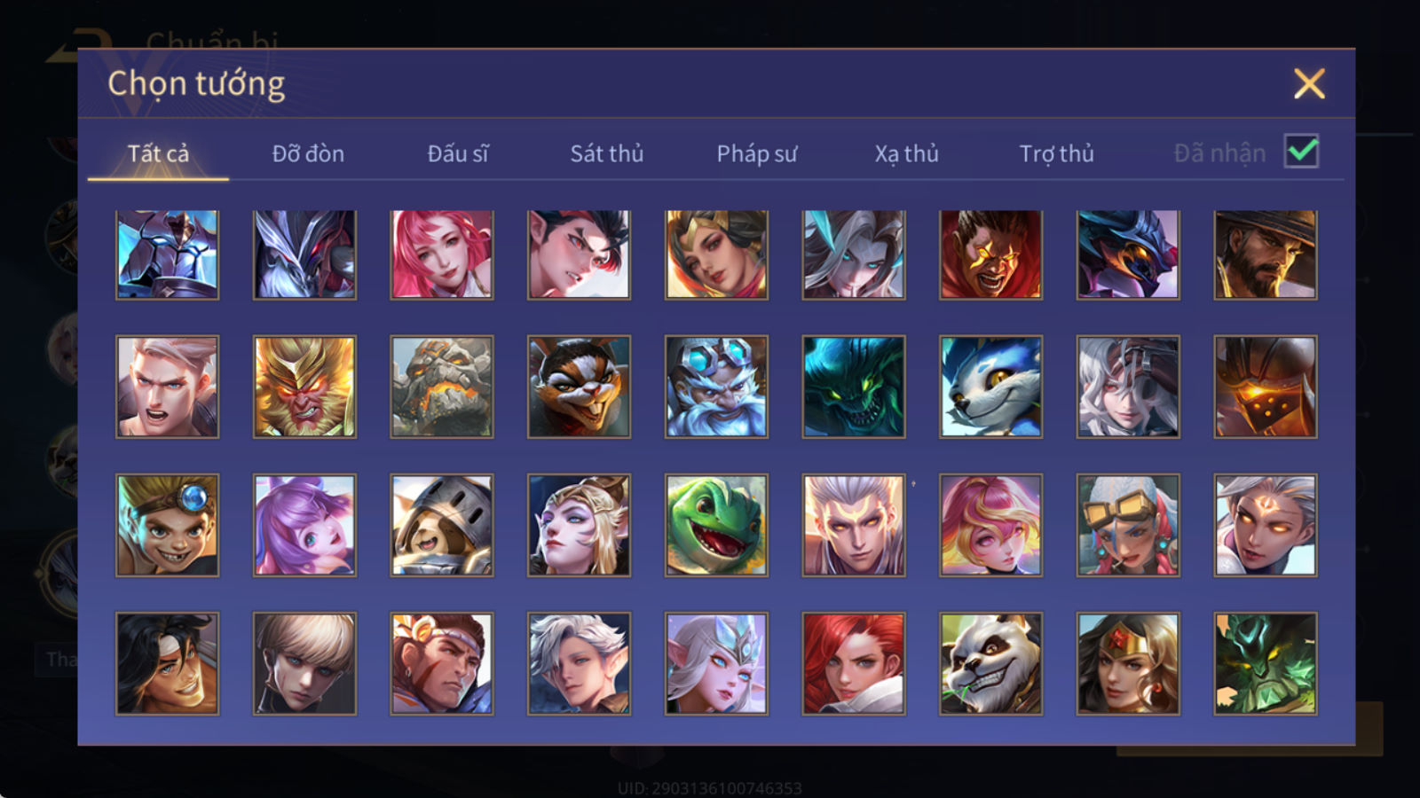
Task: Choose the bearded cowboy hat hero
Action: click(x=1266, y=254)
